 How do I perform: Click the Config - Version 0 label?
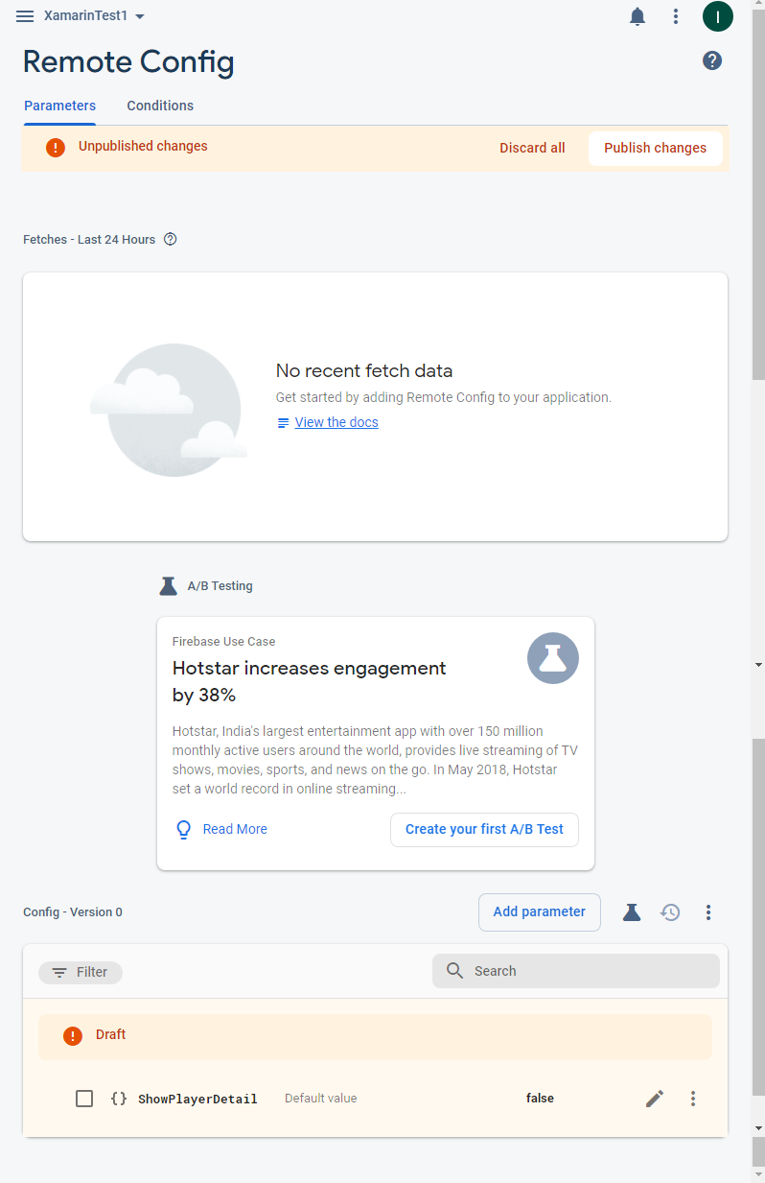[73, 912]
